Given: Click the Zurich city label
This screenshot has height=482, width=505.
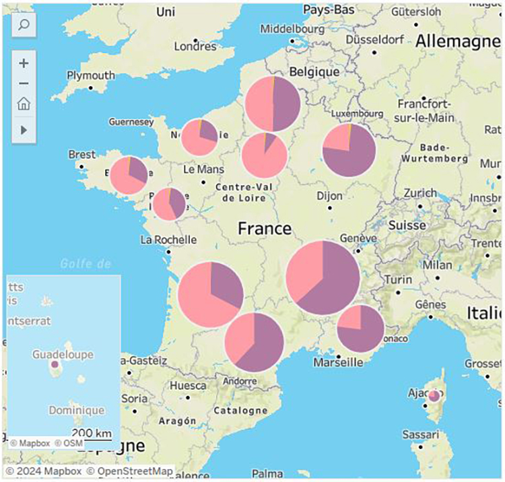Looking at the screenshot, I should (x=420, y=193).
